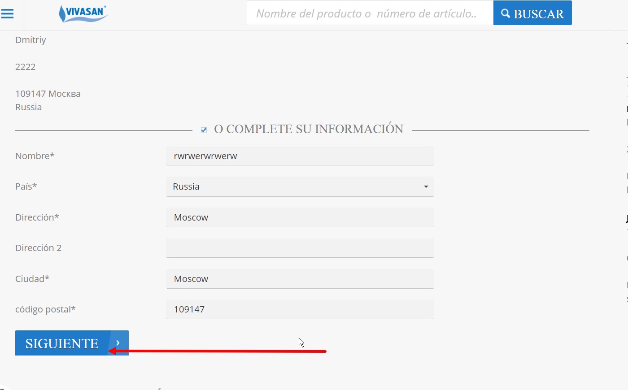Click the 'Ciudad*' label

coord(32,279)
